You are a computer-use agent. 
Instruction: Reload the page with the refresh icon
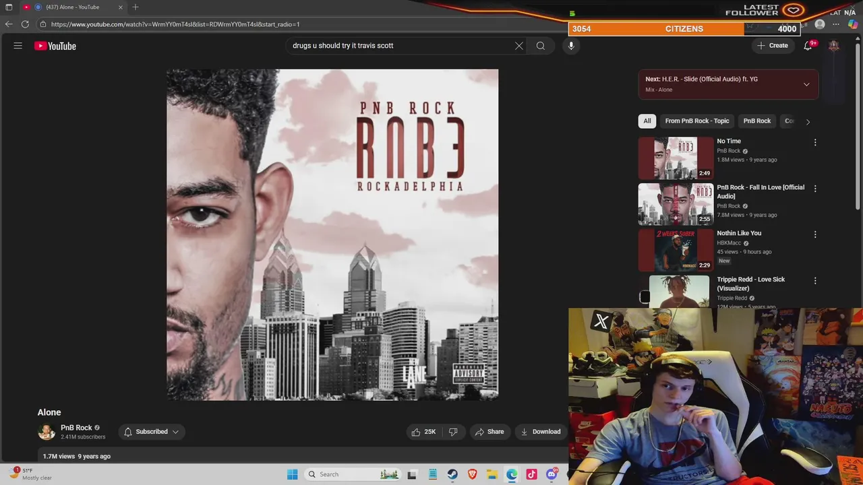25,24
